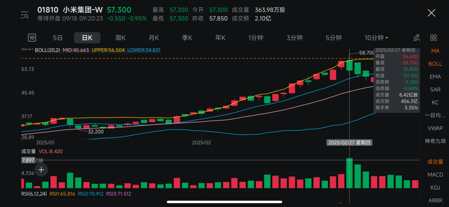The image size is (449, 207).
Task: Open RSI(6,12,24) indicator settings label
Action: [x=35, y=193]
